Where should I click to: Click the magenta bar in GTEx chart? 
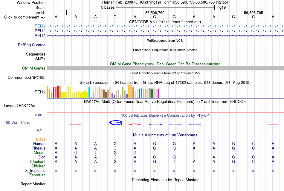(158, 93)
